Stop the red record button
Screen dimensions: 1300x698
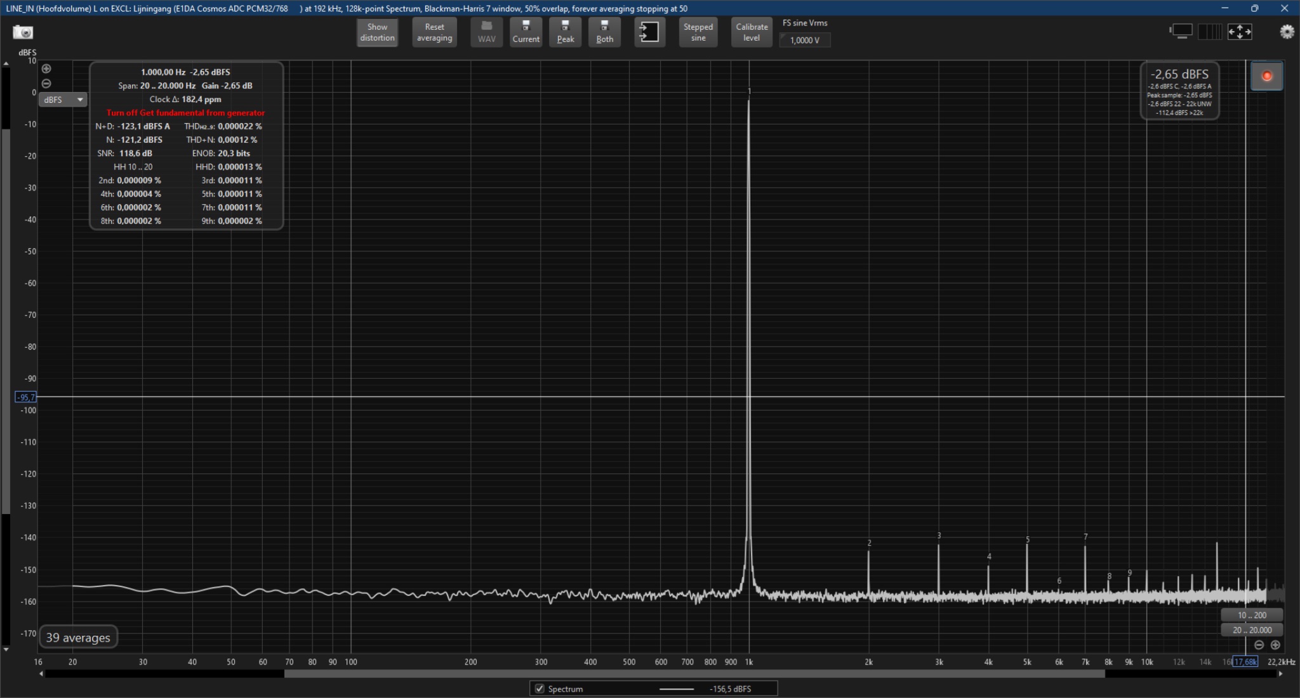click(x=1266, y=76)
